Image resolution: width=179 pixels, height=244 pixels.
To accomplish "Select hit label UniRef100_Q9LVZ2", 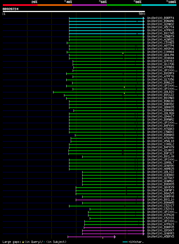I will (x=161, y=172).
